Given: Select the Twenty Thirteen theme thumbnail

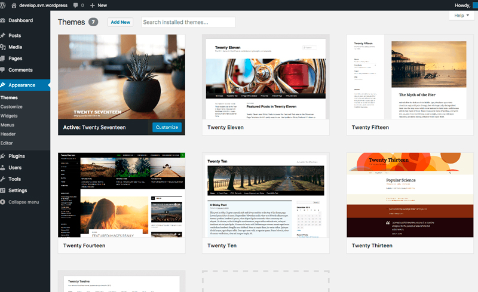Looking at the screenshot, I should pyautogui.click(x=410, y=195).
